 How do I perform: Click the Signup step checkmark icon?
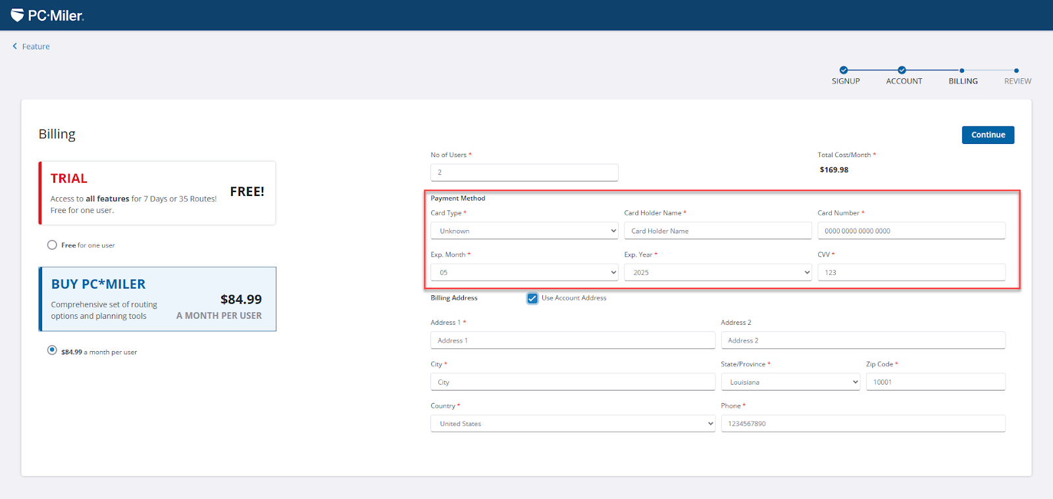point(844,70)
